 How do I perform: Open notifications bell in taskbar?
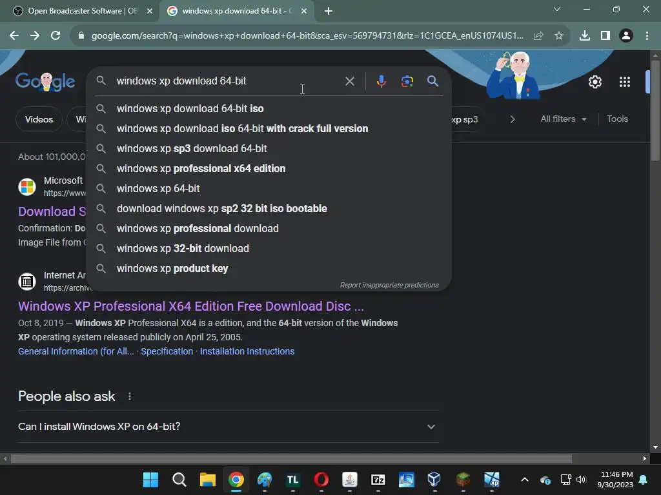(644, 480)
